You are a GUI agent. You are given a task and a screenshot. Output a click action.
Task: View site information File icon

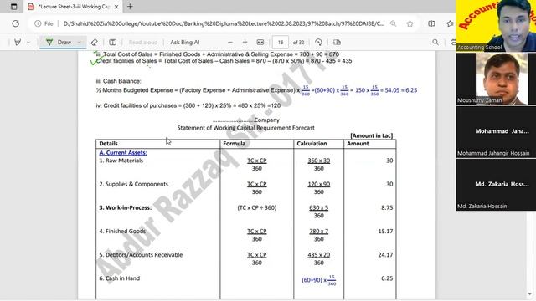(44, 23)
